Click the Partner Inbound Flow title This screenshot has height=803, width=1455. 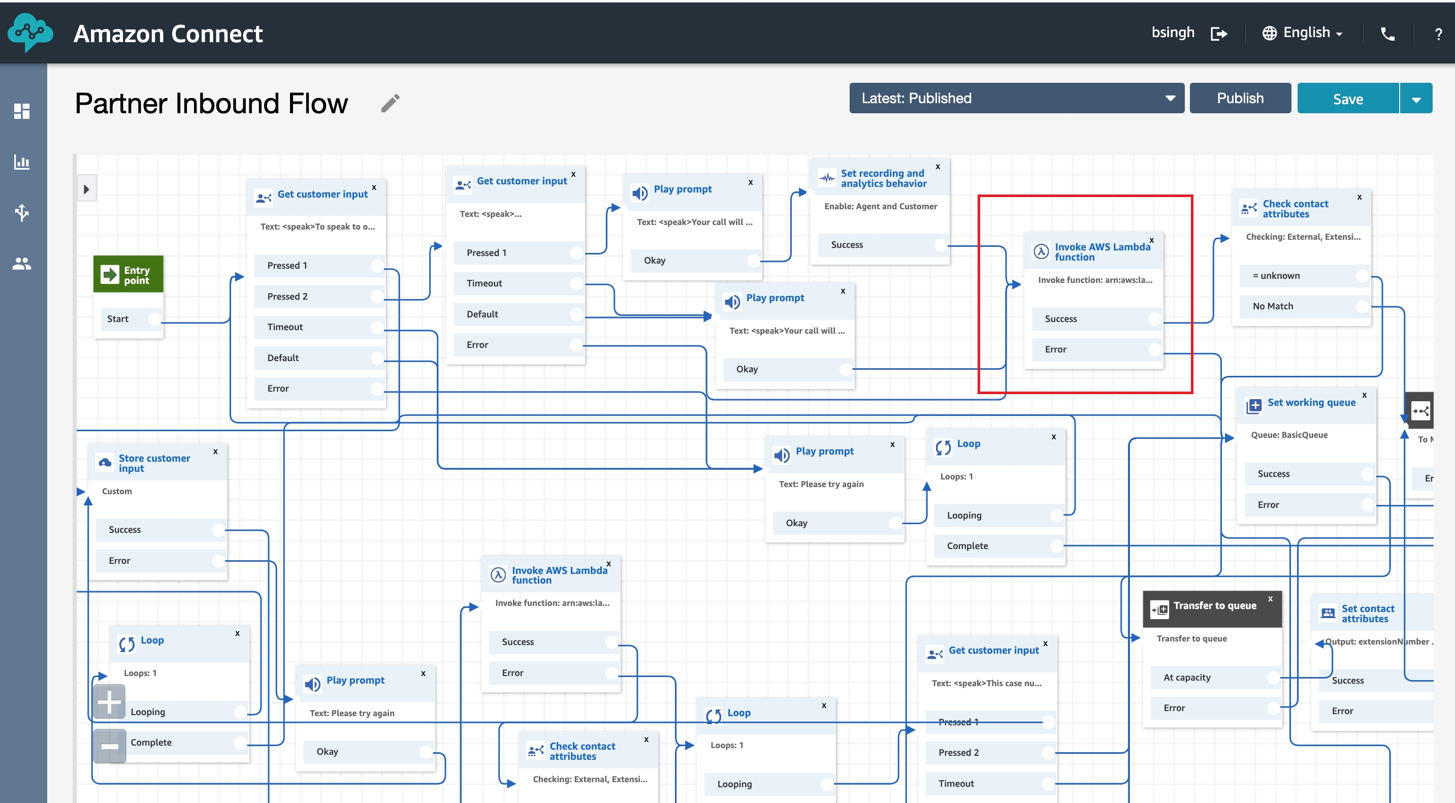click(x=211, y=103)
